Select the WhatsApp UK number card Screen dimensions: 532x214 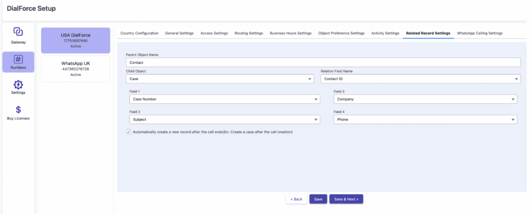[x=75, y=69]
